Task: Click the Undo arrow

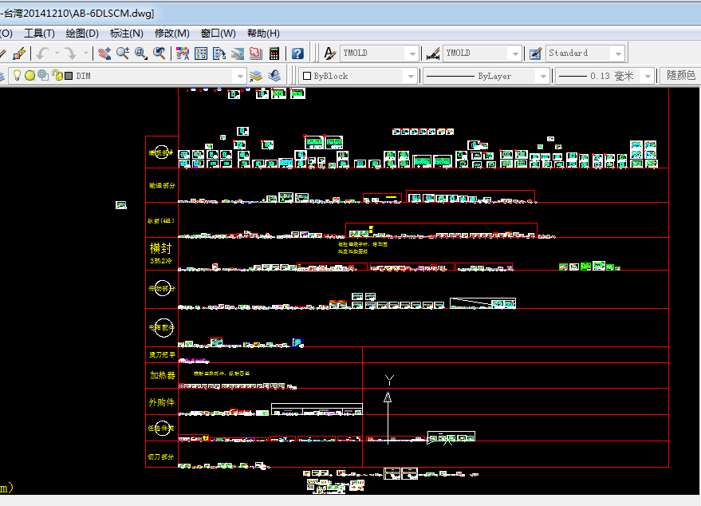Action: pos(41,53)
